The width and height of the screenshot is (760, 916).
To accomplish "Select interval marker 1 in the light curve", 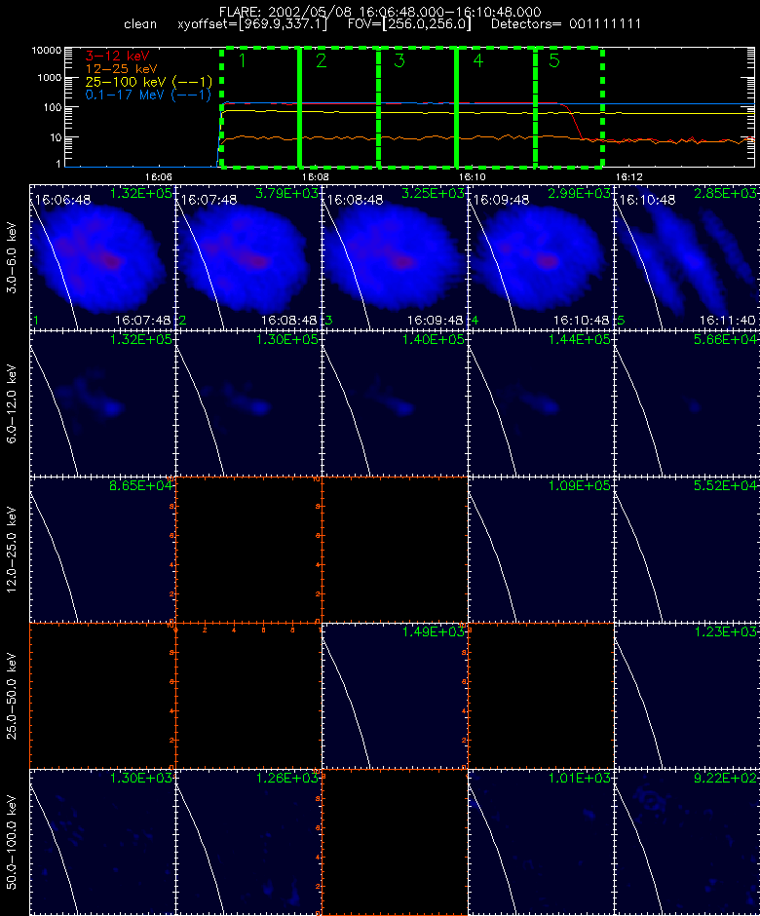I will [x=243, y=60].
